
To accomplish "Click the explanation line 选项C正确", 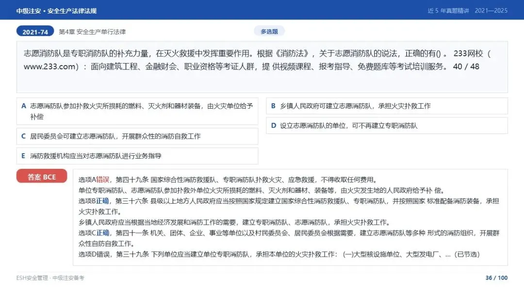I will (289, 238).
